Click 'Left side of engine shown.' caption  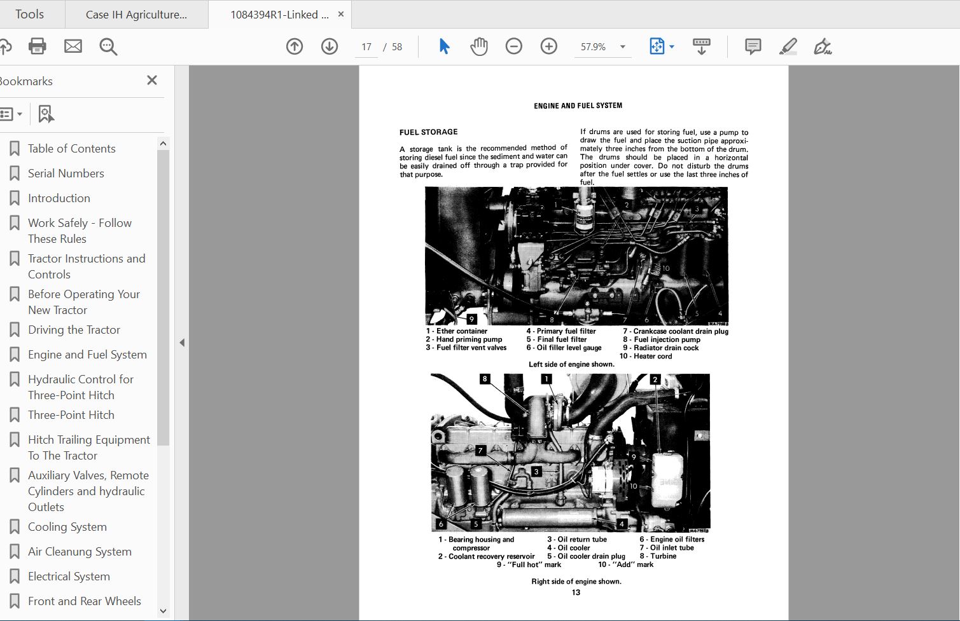tap(572, 364)
